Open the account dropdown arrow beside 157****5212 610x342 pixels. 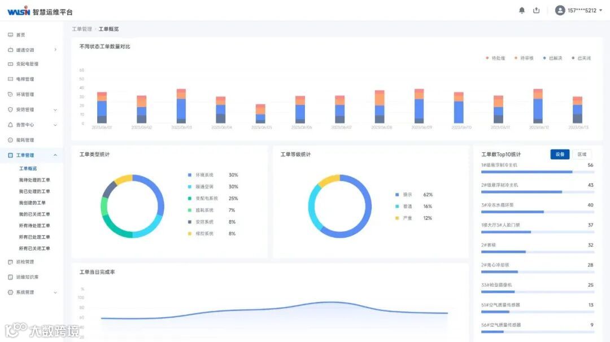[x=600, y=11]
